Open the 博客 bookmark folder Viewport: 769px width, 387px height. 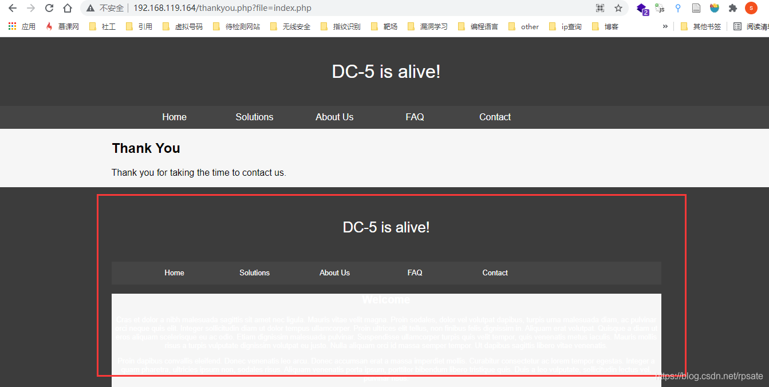pyautogui.click(x=605, y=26)
